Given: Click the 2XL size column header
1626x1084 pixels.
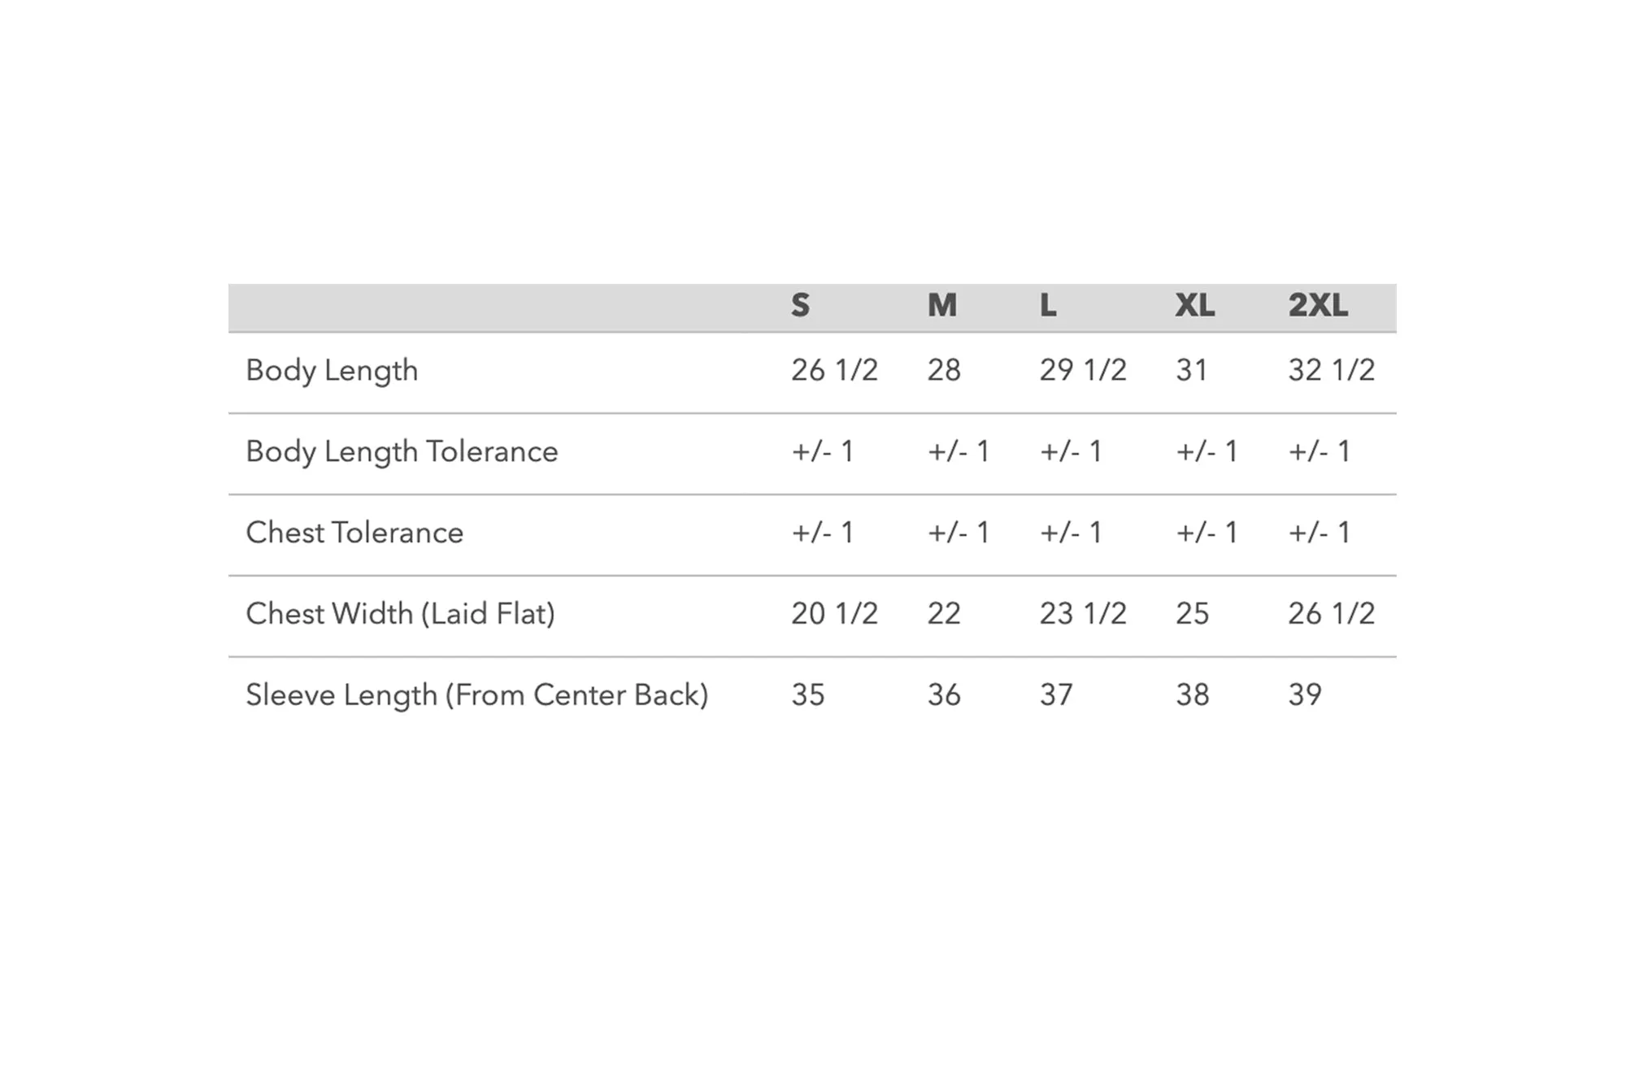Looking at the screenshot, I should 1318,306.
